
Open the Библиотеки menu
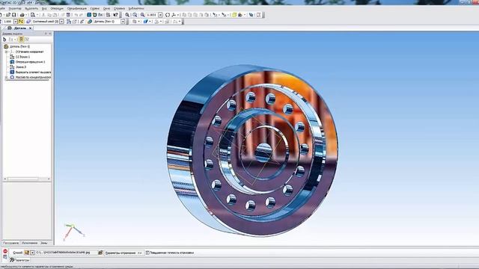[136, 8]
